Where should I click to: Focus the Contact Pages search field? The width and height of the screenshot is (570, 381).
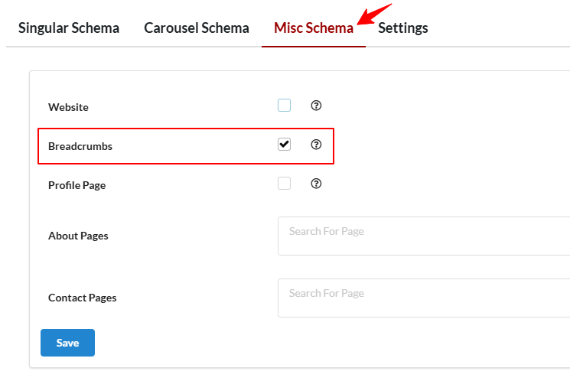(x=424, y=298)
